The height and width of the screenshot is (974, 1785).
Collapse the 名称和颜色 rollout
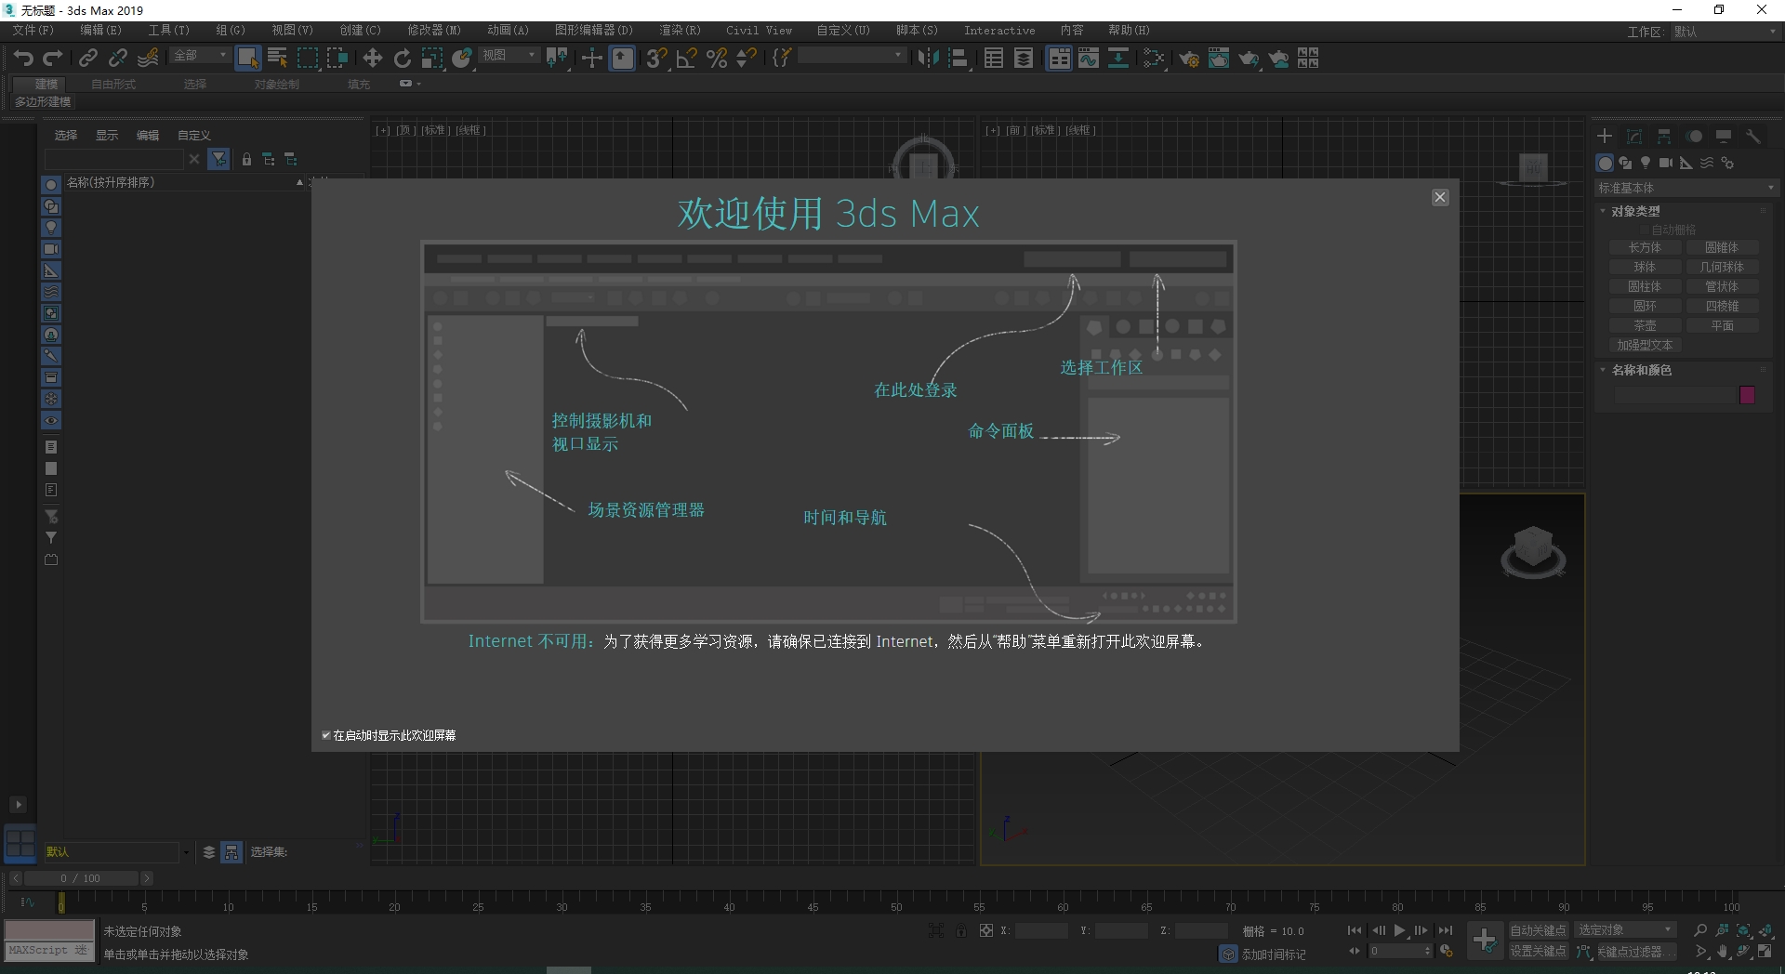pos(1641,370)
